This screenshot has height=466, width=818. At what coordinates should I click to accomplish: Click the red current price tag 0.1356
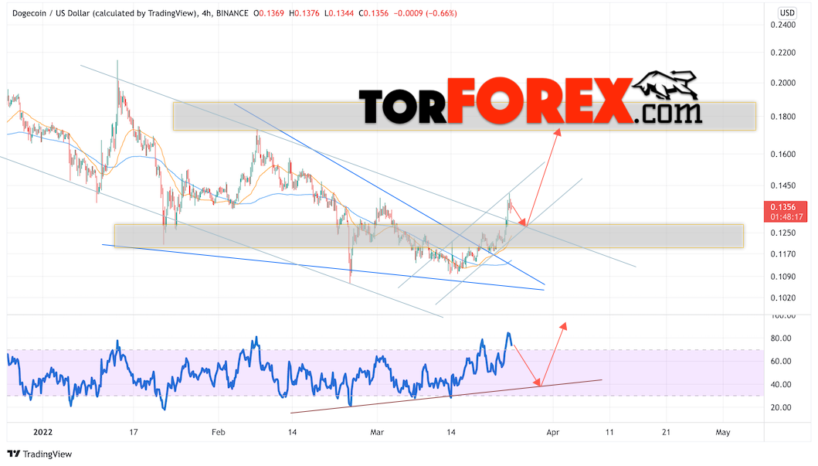(785, 207)
